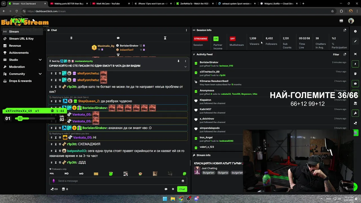361x203 pixels.
Task: Insert the NO emote
Action: tap(67, 174)
